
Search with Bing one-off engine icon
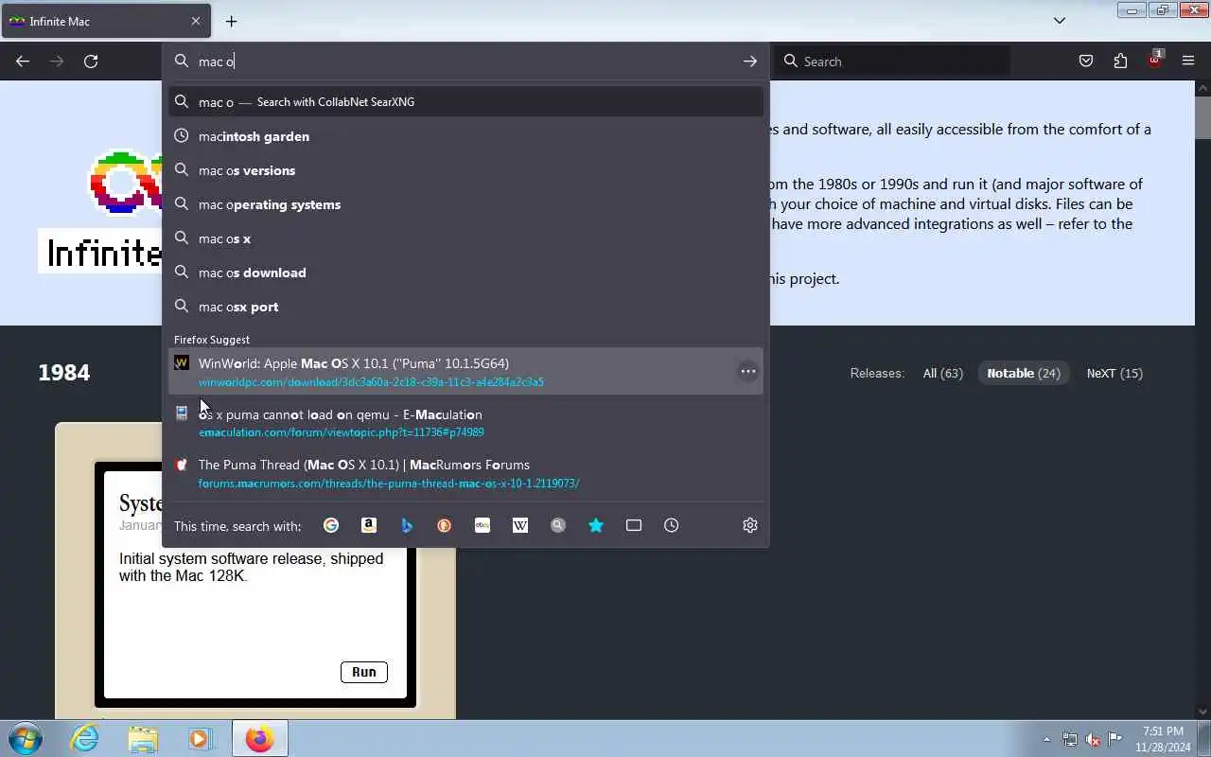coord(407,525)
